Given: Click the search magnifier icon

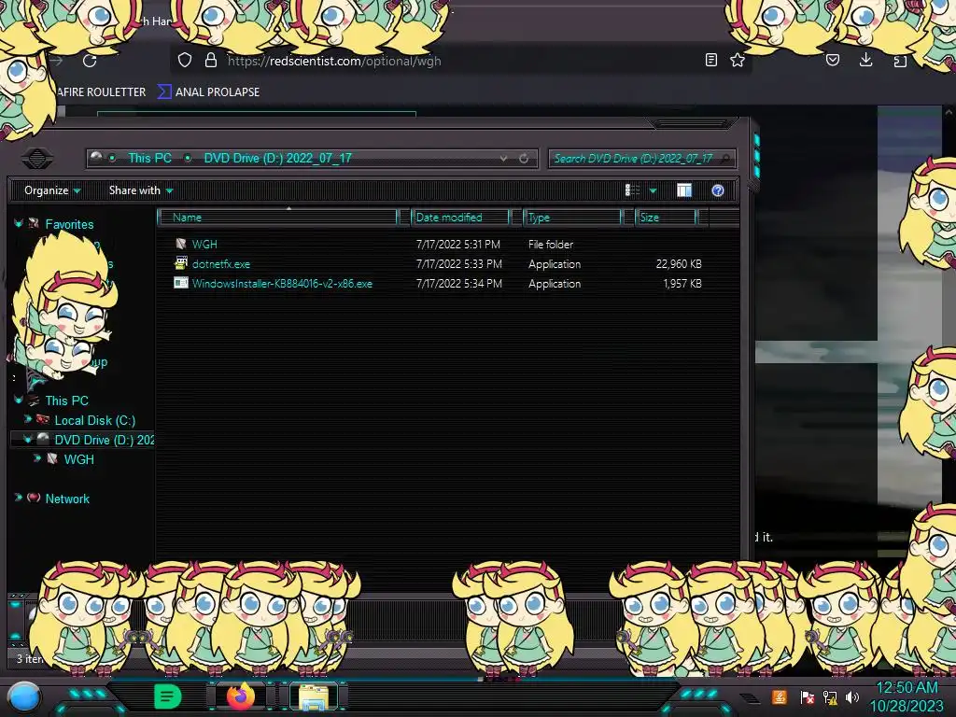Looking at the screenshot, I should [724, 159].
